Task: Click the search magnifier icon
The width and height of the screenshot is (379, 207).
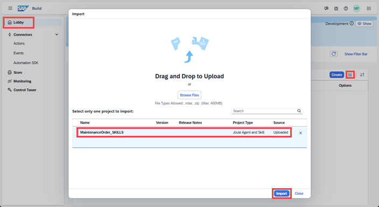Action: coord(299,111)
